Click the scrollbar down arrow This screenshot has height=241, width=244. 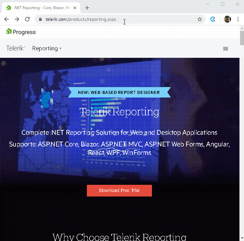(242, 238)
